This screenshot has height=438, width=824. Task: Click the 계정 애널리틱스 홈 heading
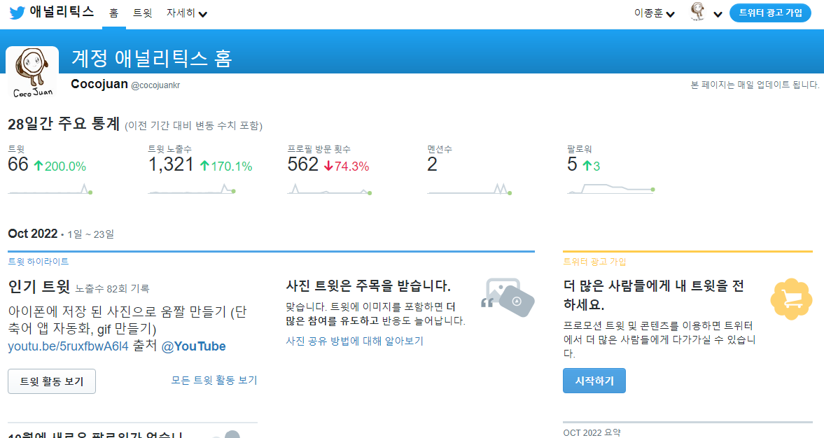151,58
